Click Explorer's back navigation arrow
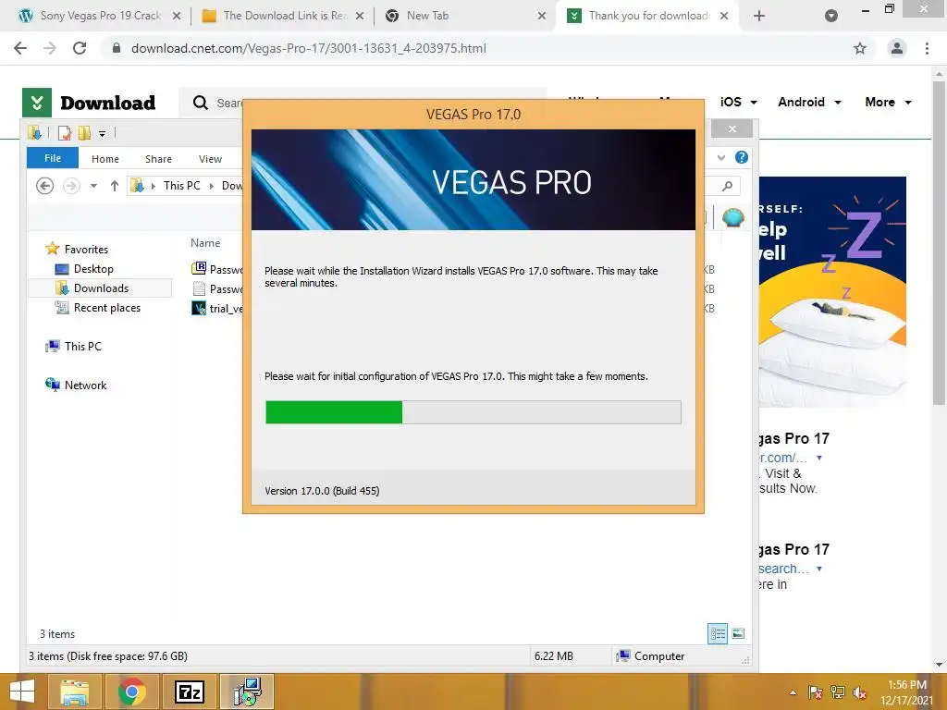Screen dimensions: 947x710 coord(44,186)
